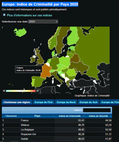The height and width of the screenshot is (142, 119).
Task: Click the sort arrow on Indice de Sécurité
Action: (111, 116)
